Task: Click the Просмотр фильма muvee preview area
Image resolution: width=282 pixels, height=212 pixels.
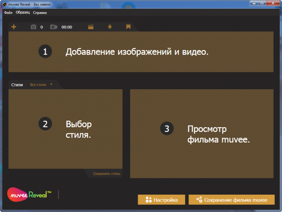Action: [x=202, y=134]
